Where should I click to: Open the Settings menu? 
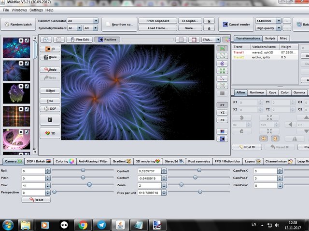pos(36,10)
